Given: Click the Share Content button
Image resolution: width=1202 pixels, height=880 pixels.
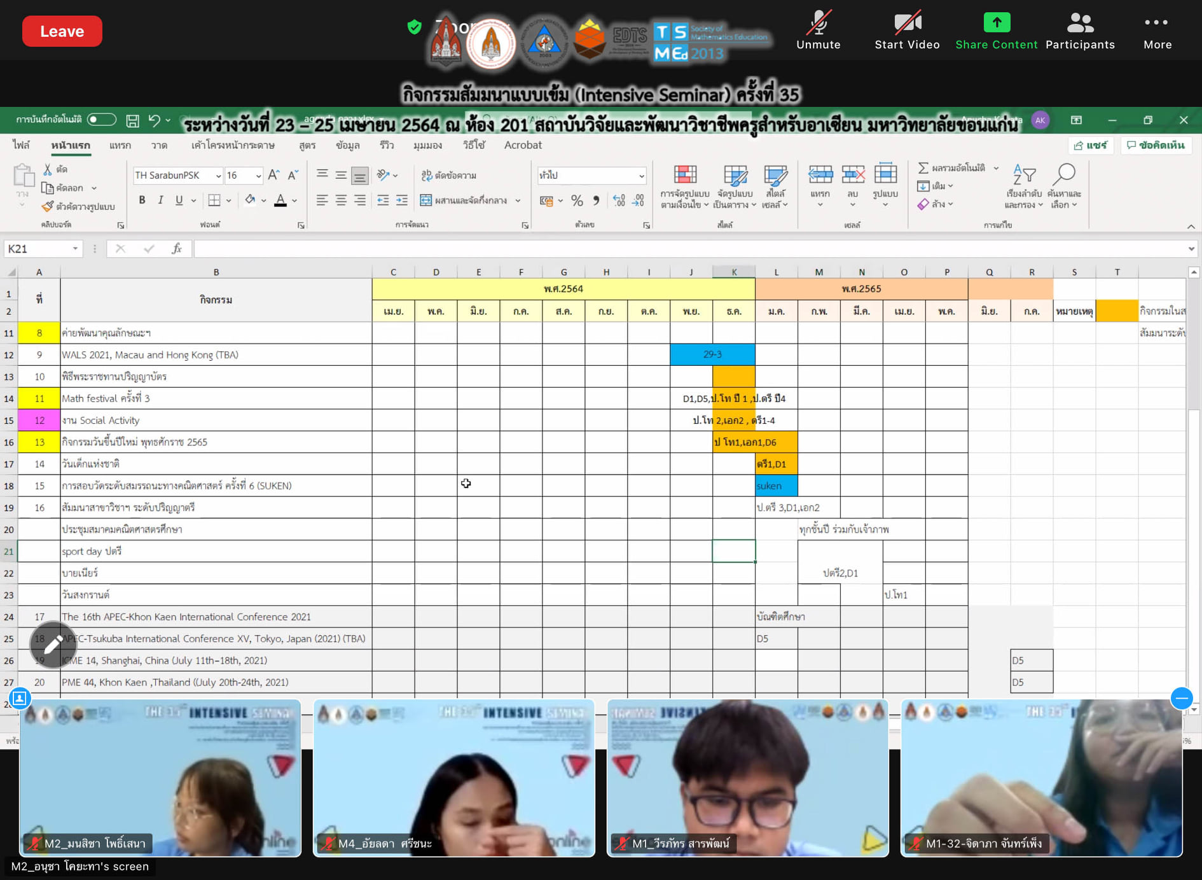Looking at the screenshot, I should (x=996, y=31).
